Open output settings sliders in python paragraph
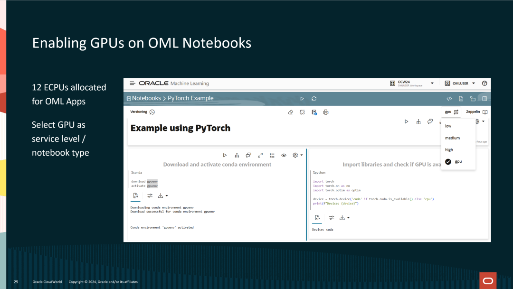The width and height of the screenshot is (513, 289). pyautogui.click(x=332, y=218)
